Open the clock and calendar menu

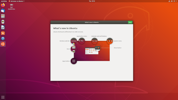(92, 1)
